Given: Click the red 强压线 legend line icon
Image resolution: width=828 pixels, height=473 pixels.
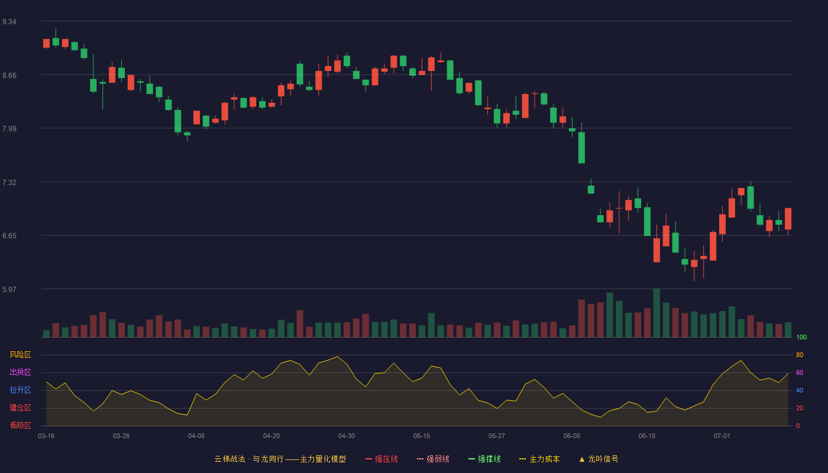Looking at the screenshot, I should click(368, 459).
